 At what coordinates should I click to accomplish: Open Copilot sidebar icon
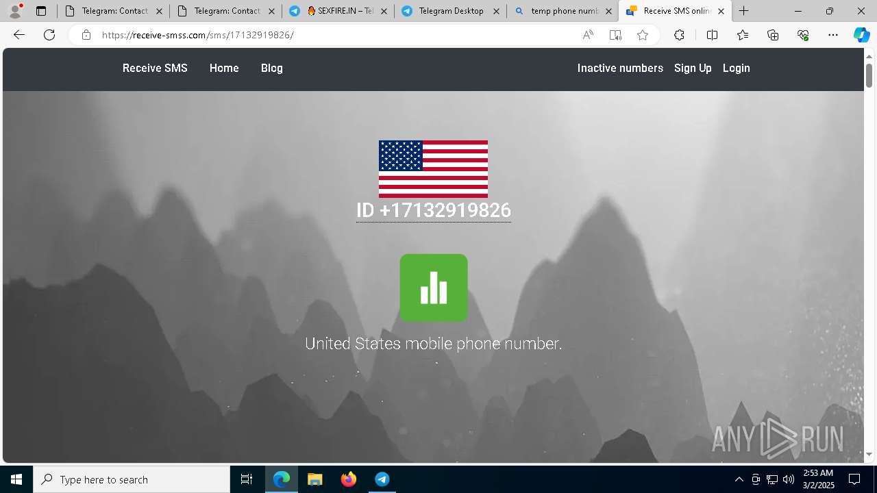point(861,35)
